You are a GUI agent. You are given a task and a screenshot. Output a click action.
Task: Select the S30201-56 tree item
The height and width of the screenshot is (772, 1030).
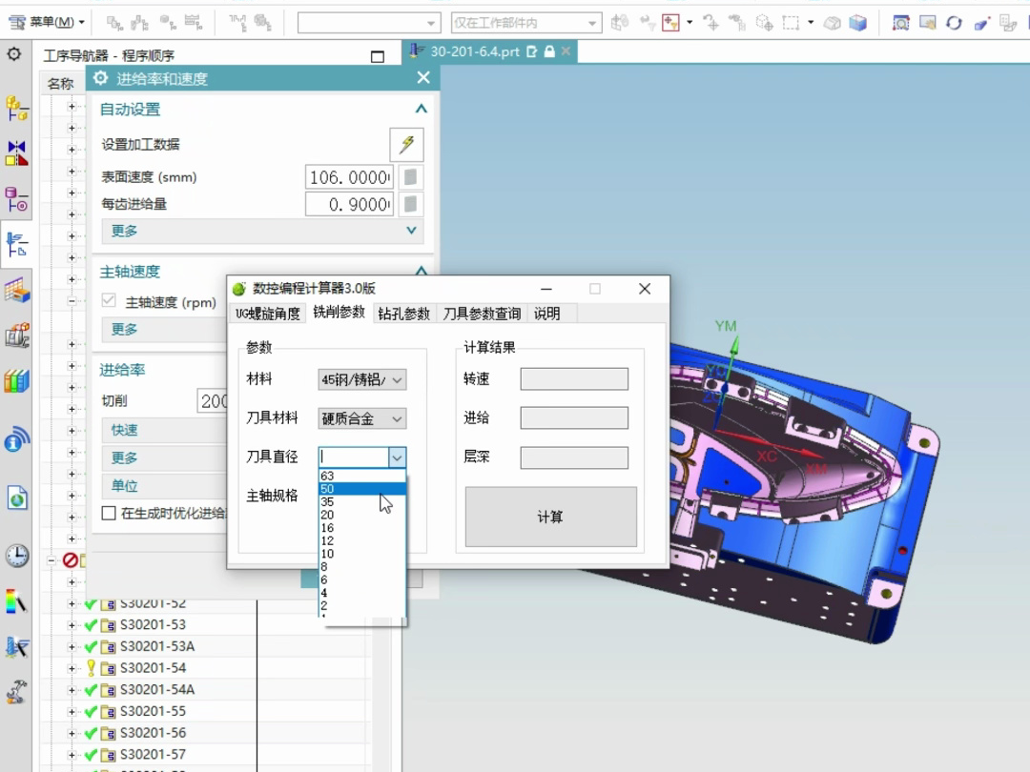153,733
